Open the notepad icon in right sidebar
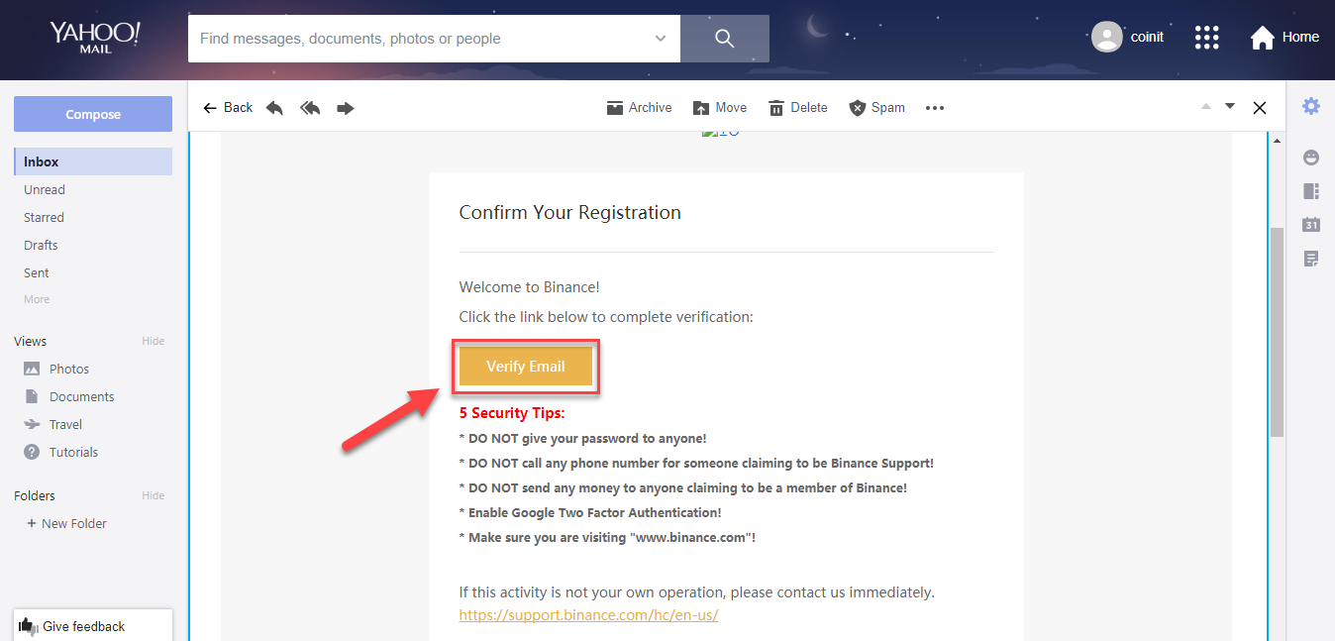Viewport: 1335px width, 641px height. 1311,259
